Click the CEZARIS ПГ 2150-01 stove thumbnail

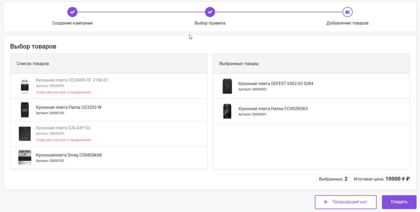tap(25, 86)
